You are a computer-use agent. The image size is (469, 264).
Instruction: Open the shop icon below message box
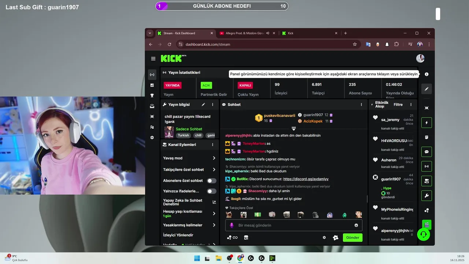pos(246,238)
